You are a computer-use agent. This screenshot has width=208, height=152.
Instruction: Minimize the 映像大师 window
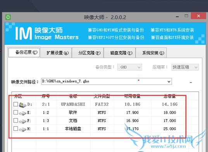tap(177, 17)
